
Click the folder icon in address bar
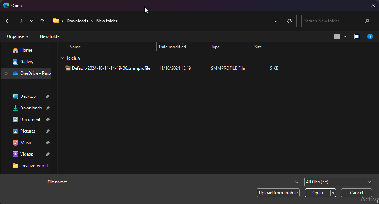[56, 21]
